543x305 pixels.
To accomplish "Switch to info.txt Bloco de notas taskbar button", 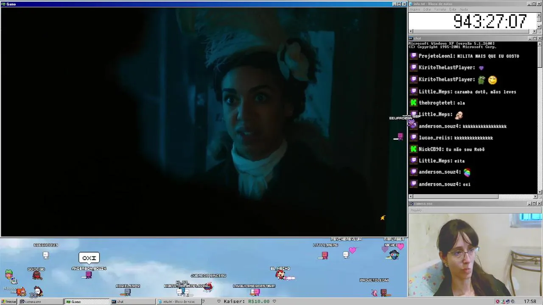I will [178, 302].
